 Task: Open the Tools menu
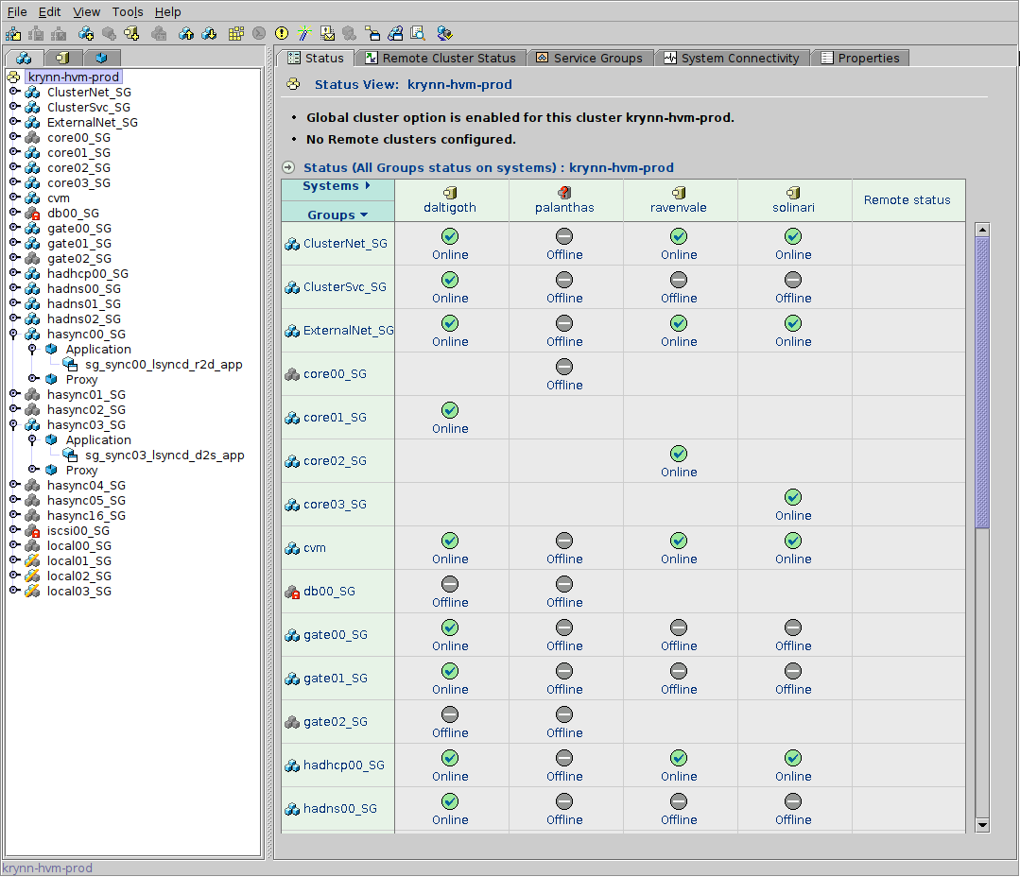coord(128,11)
